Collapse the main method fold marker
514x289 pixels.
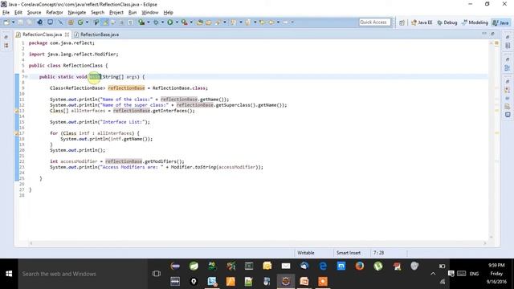[x=27, y=77]
